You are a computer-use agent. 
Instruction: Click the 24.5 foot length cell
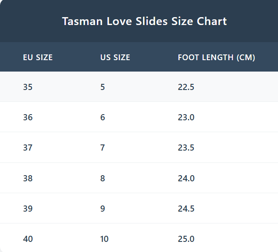pos(186,209)
